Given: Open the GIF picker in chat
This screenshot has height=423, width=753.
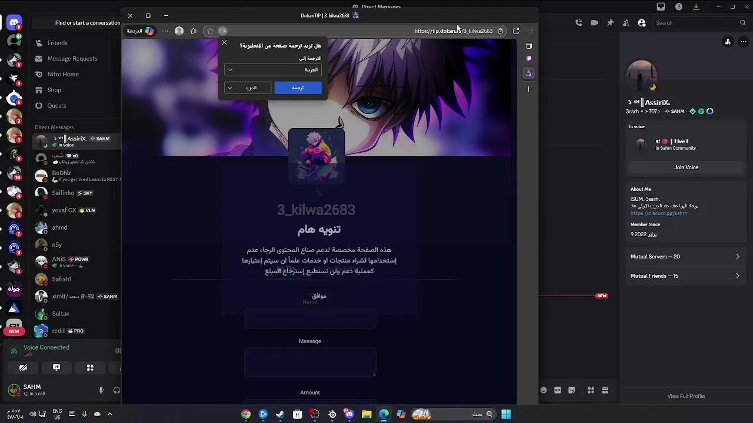Looking at the screenshot, I should [558, 390].
